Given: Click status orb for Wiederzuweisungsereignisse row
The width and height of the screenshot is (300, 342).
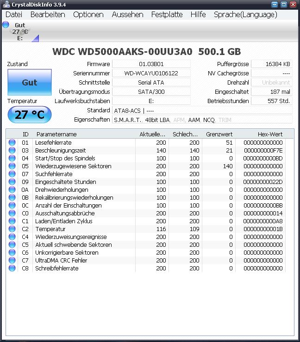Looking at the screenshot, I should point(12,237).
